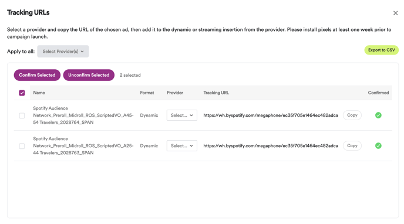Copy the tracking URL for A45-54 Travelers

click(352, 115)
